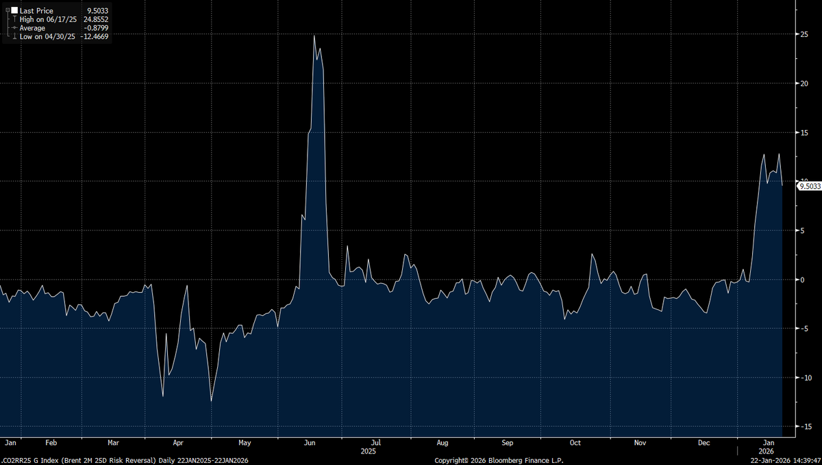Viewport: 822px width, 465px height.
Task: Click the .CO2RR25 G Index chart title
Action: point(125,460)
